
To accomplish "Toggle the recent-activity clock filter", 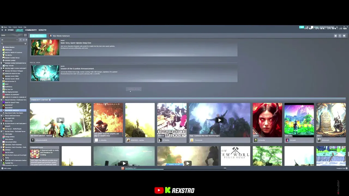I will [23, 40].
